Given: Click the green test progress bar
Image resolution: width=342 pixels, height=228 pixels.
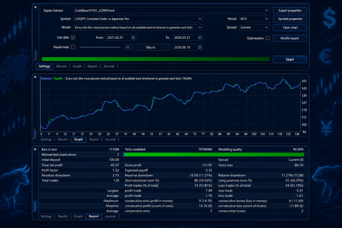Looking at the screenshot, I should [x=155, y=59].
